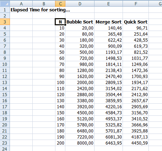Viewport: 162px width, 151px height.
Task: Click the 'Elapsed Time for sorting...' title cell
Action: pos(40,10)
